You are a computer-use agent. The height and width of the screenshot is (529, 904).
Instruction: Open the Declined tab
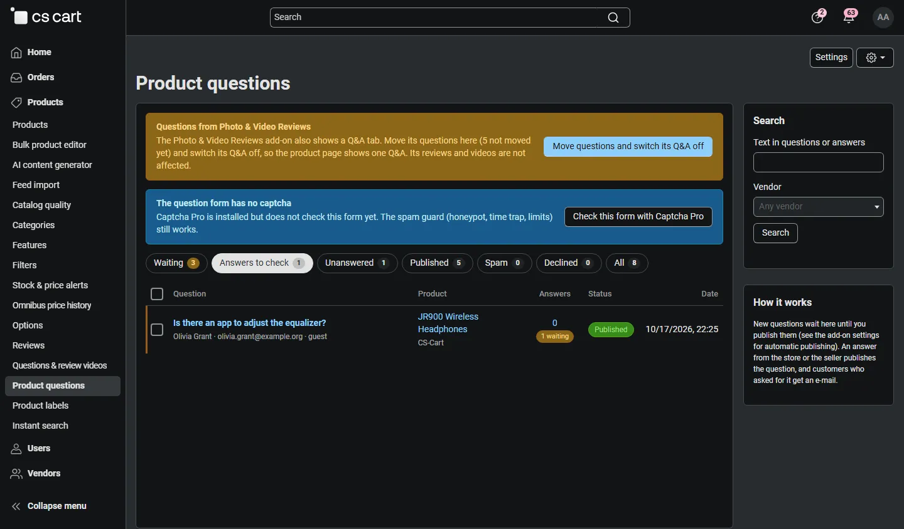click(569, 263)
